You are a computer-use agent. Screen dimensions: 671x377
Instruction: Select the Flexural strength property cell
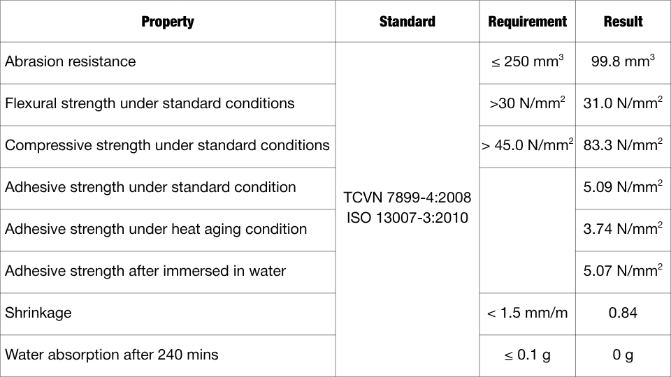coord(150,103)
